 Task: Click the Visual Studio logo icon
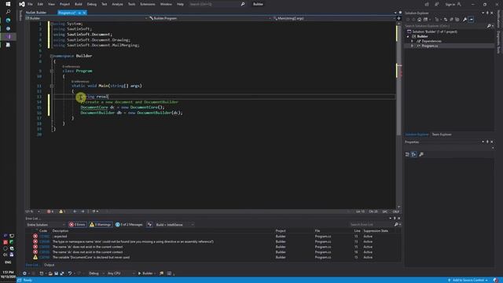tap(21, 4)
